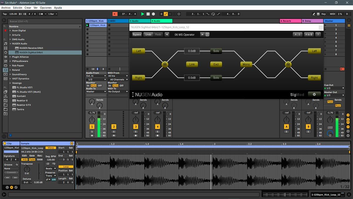353x199 pixels.
Task: Click the Buscar search field
Action: point(45,22)
